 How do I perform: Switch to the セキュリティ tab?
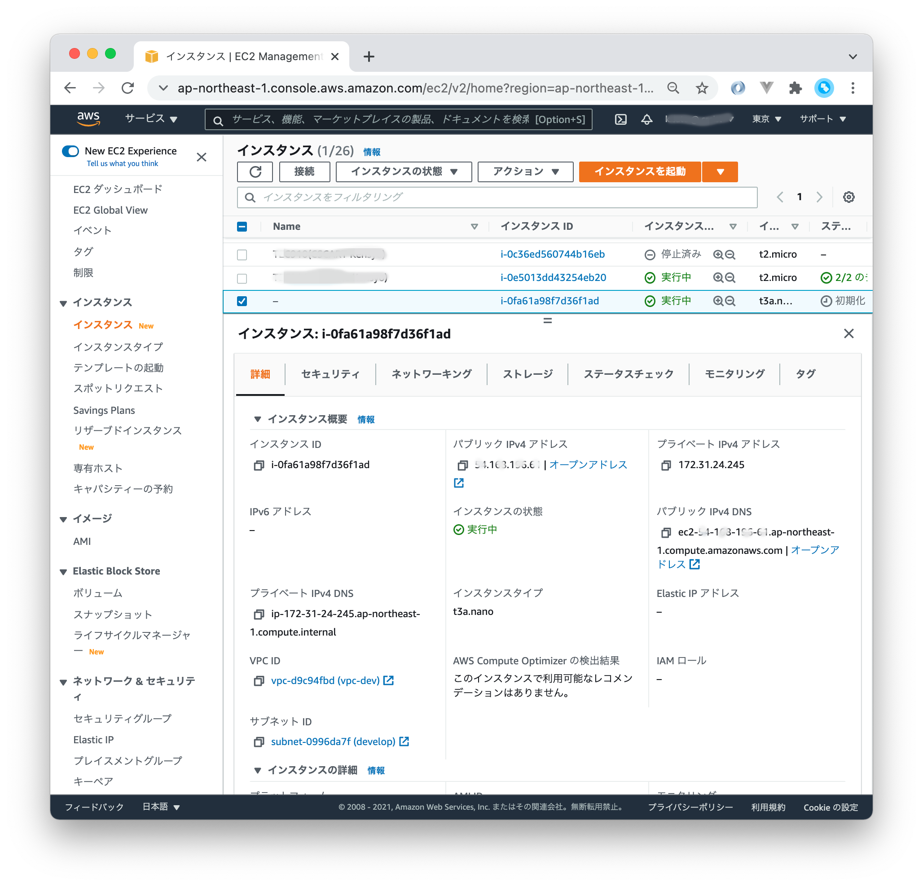tap(330, 374)
